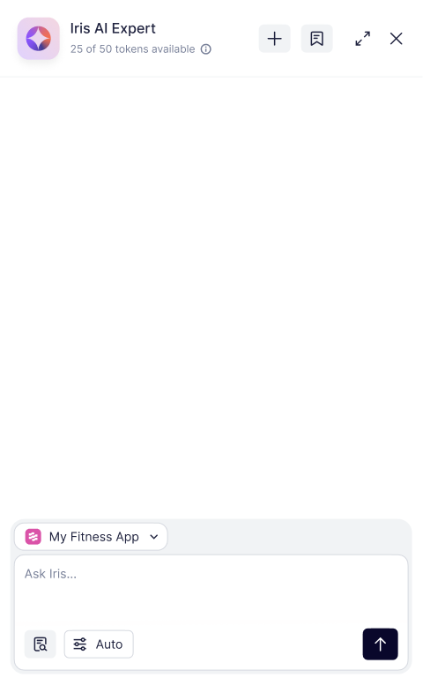
Task: Expand the Iris panel to fullscreen
Action: (x=363, y=39)
